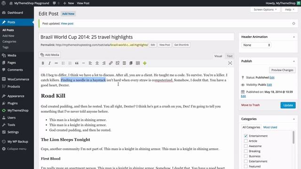Apply strikethrough formatting

(56, 63)
